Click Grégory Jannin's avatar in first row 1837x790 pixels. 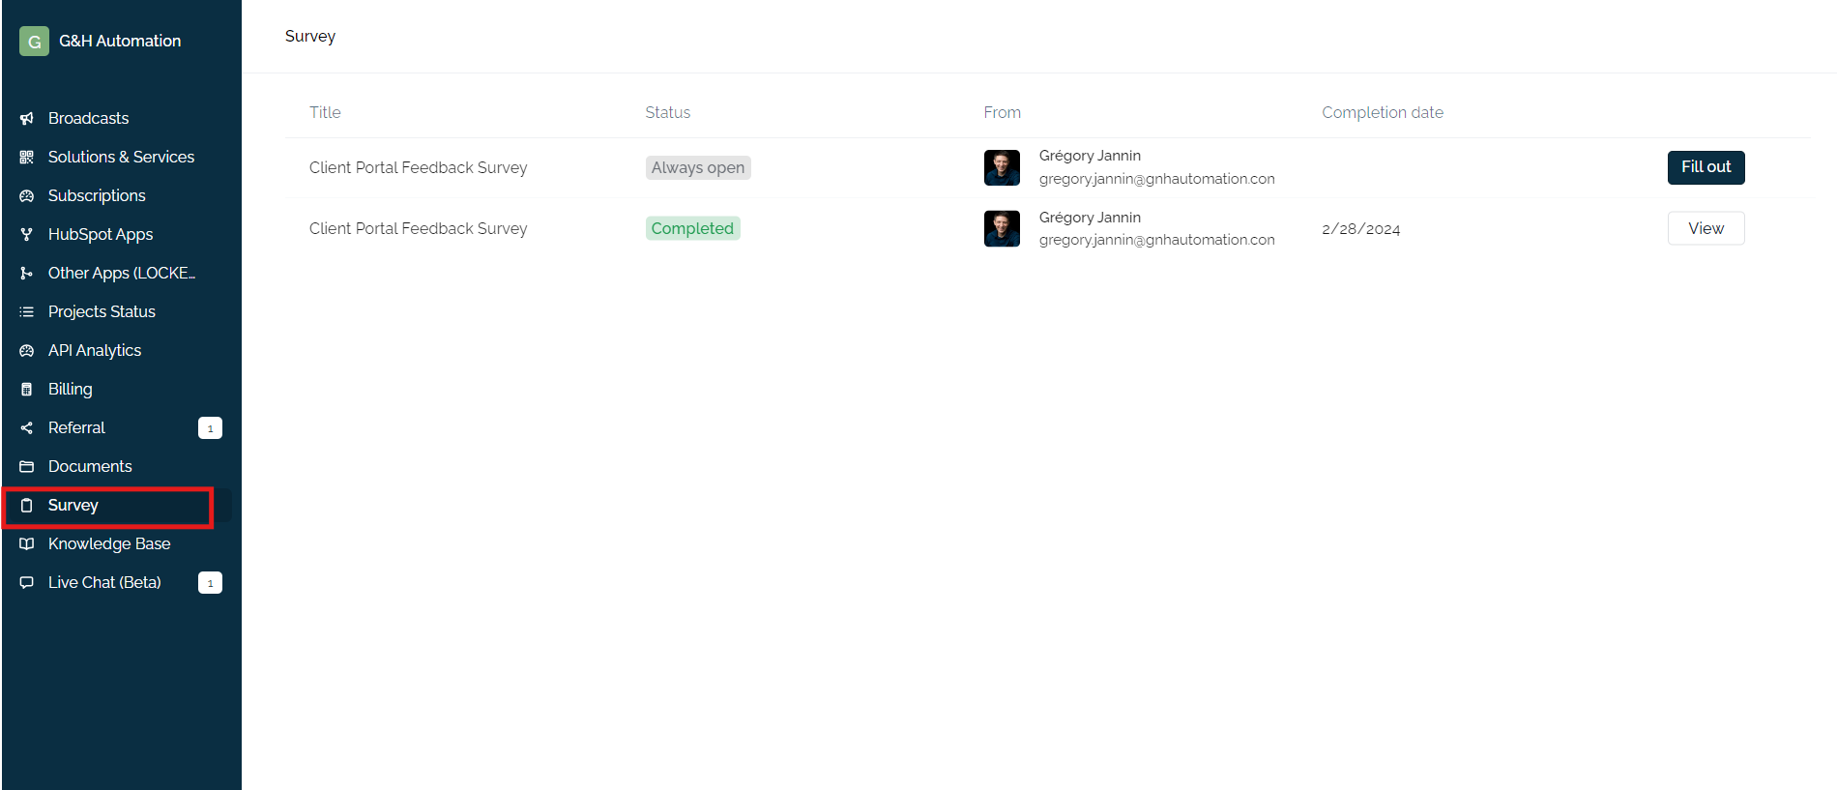point(1002,168)
